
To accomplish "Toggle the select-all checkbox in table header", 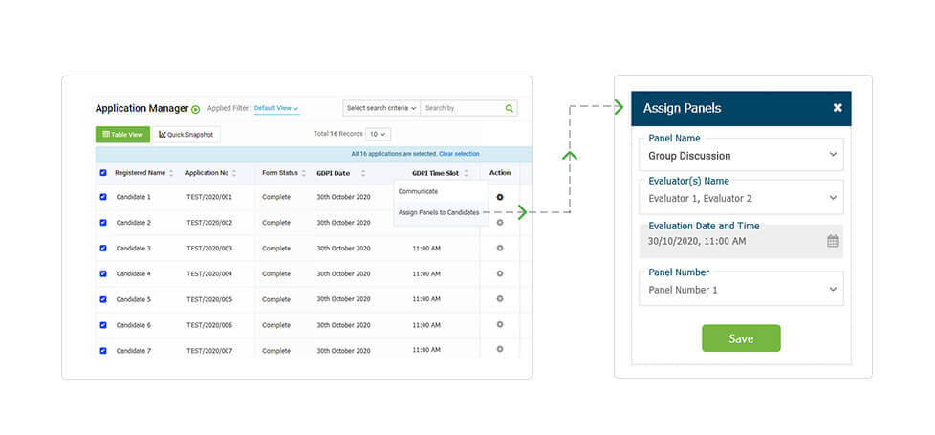I will [103, 173].
